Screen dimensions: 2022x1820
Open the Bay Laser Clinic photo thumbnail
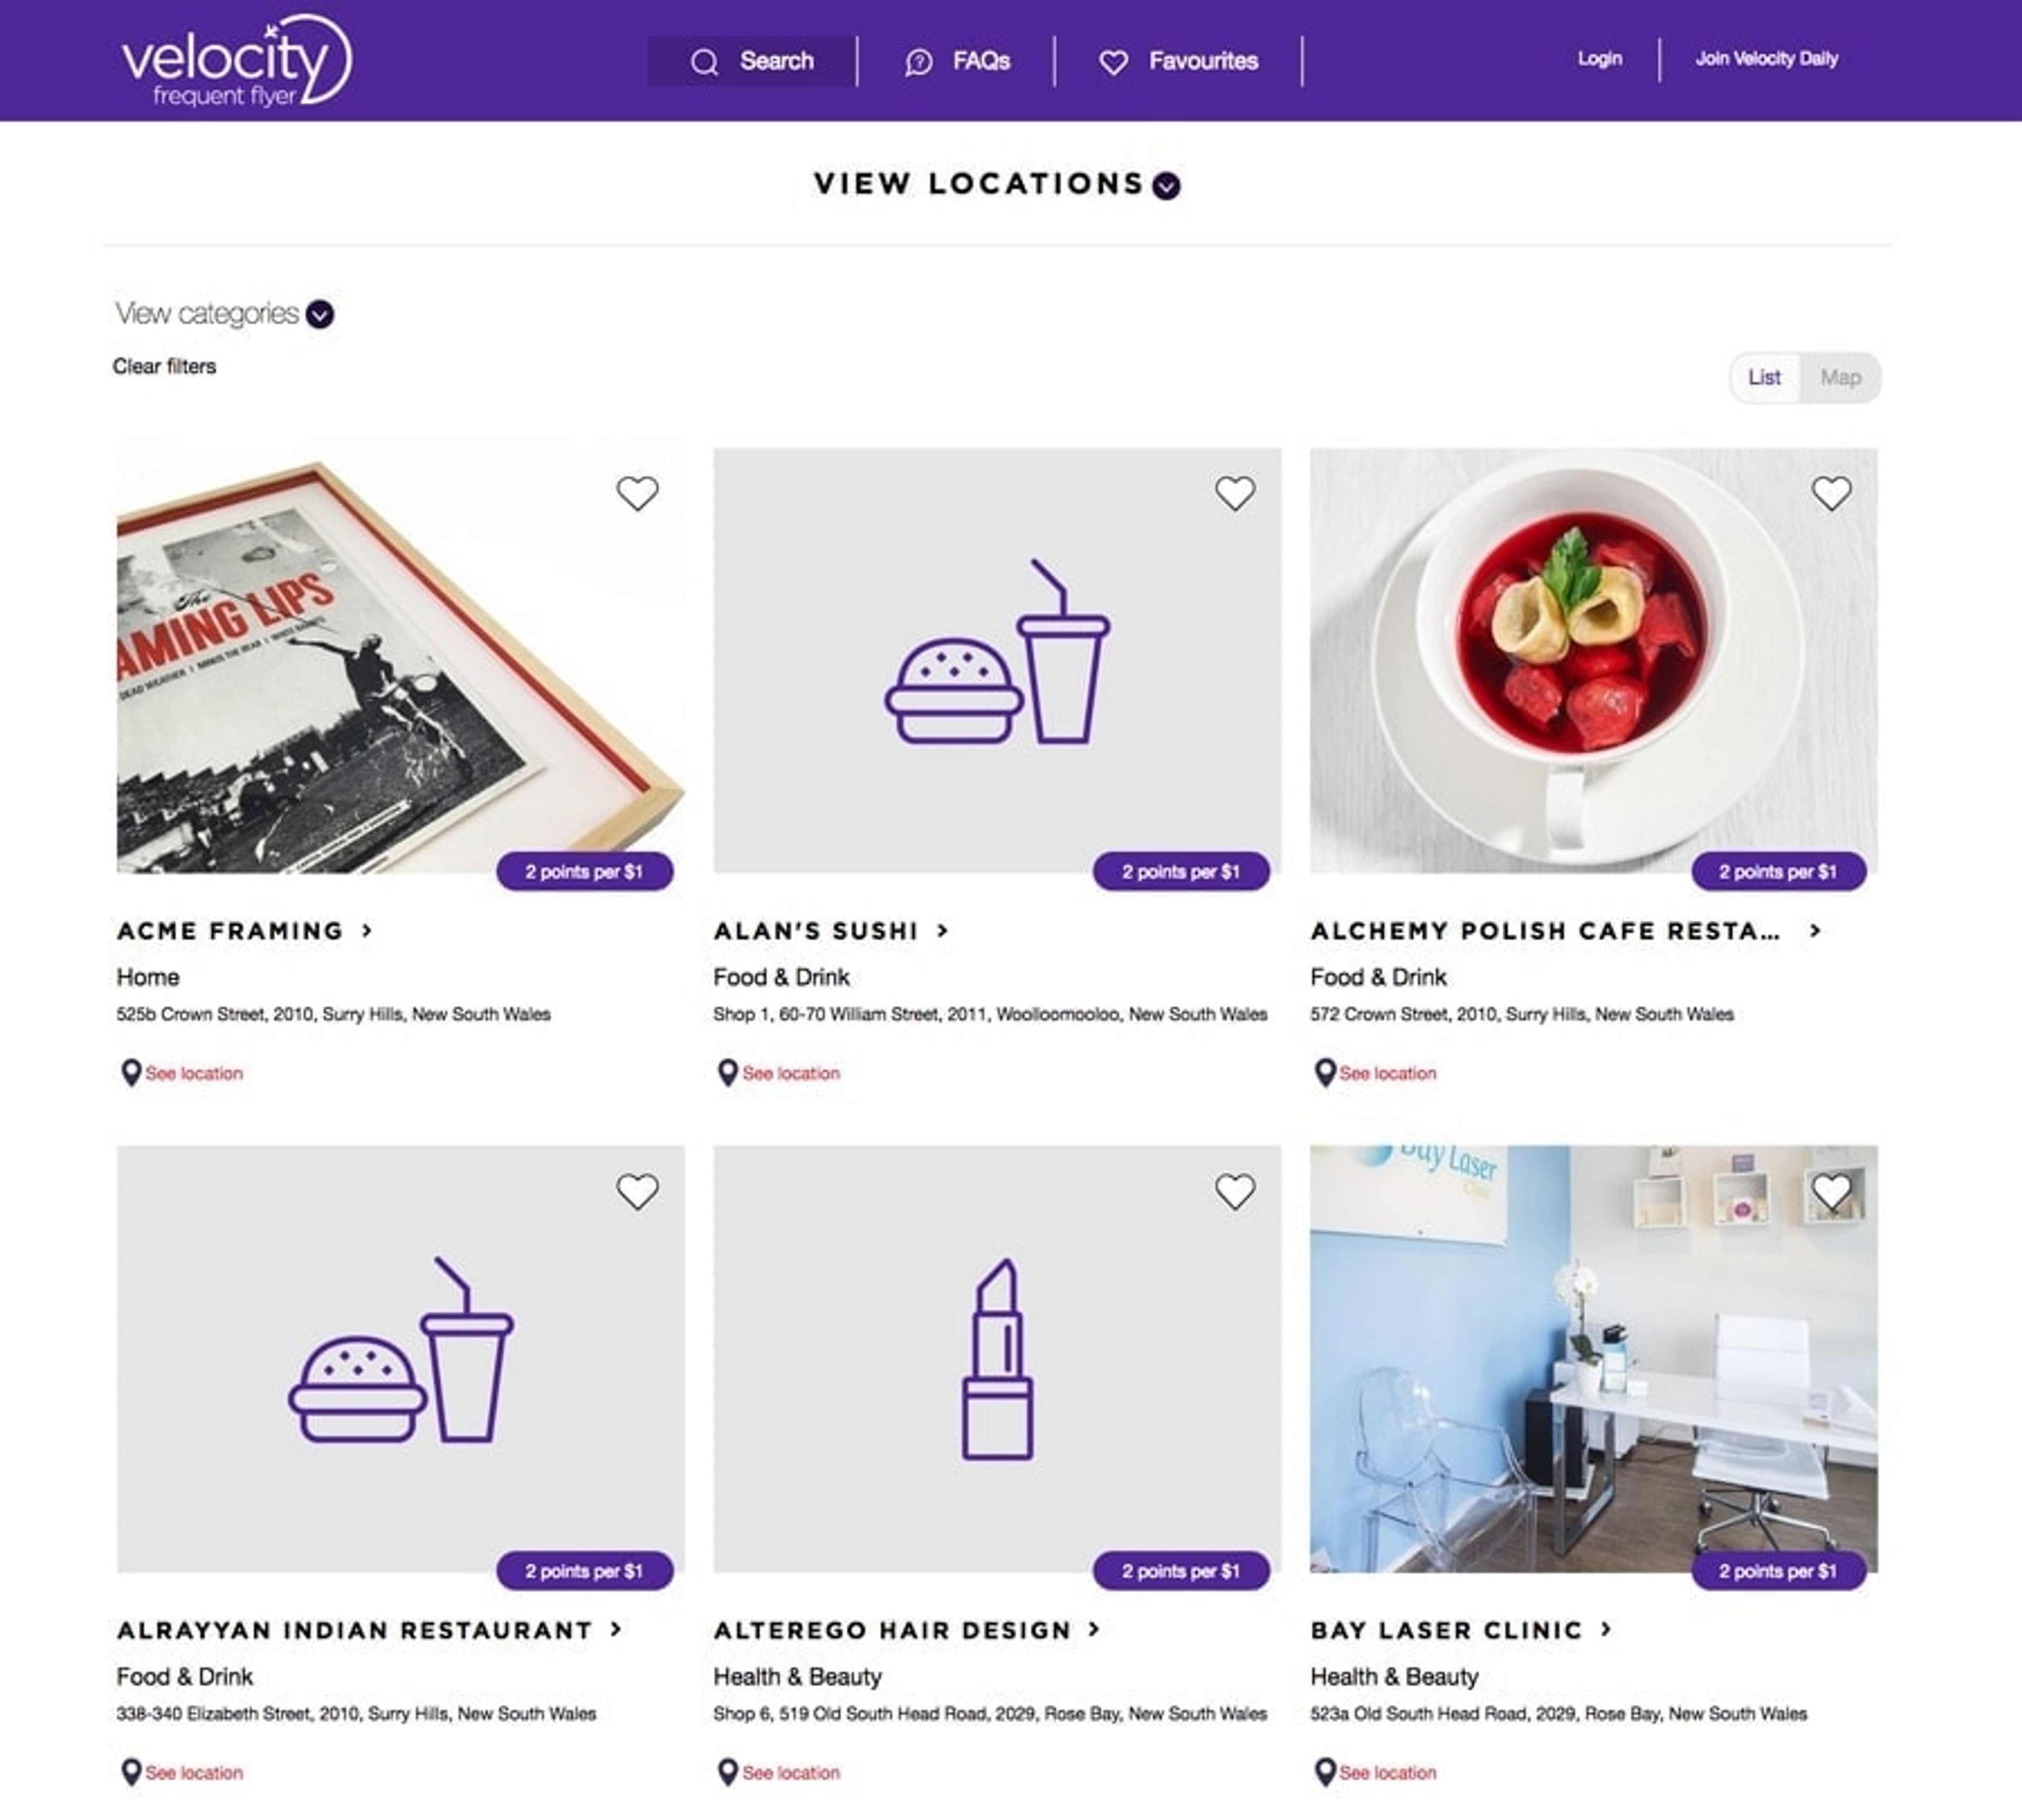pos(1593,1359)
